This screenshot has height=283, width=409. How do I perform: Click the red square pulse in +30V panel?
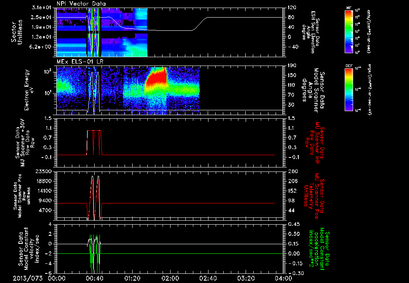click(94, 143)
